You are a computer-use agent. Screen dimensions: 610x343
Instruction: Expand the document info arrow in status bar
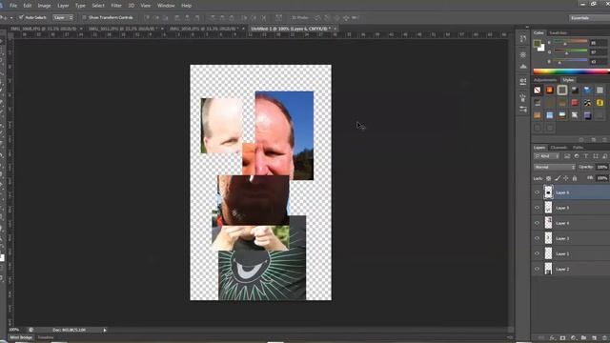(105, 331)
